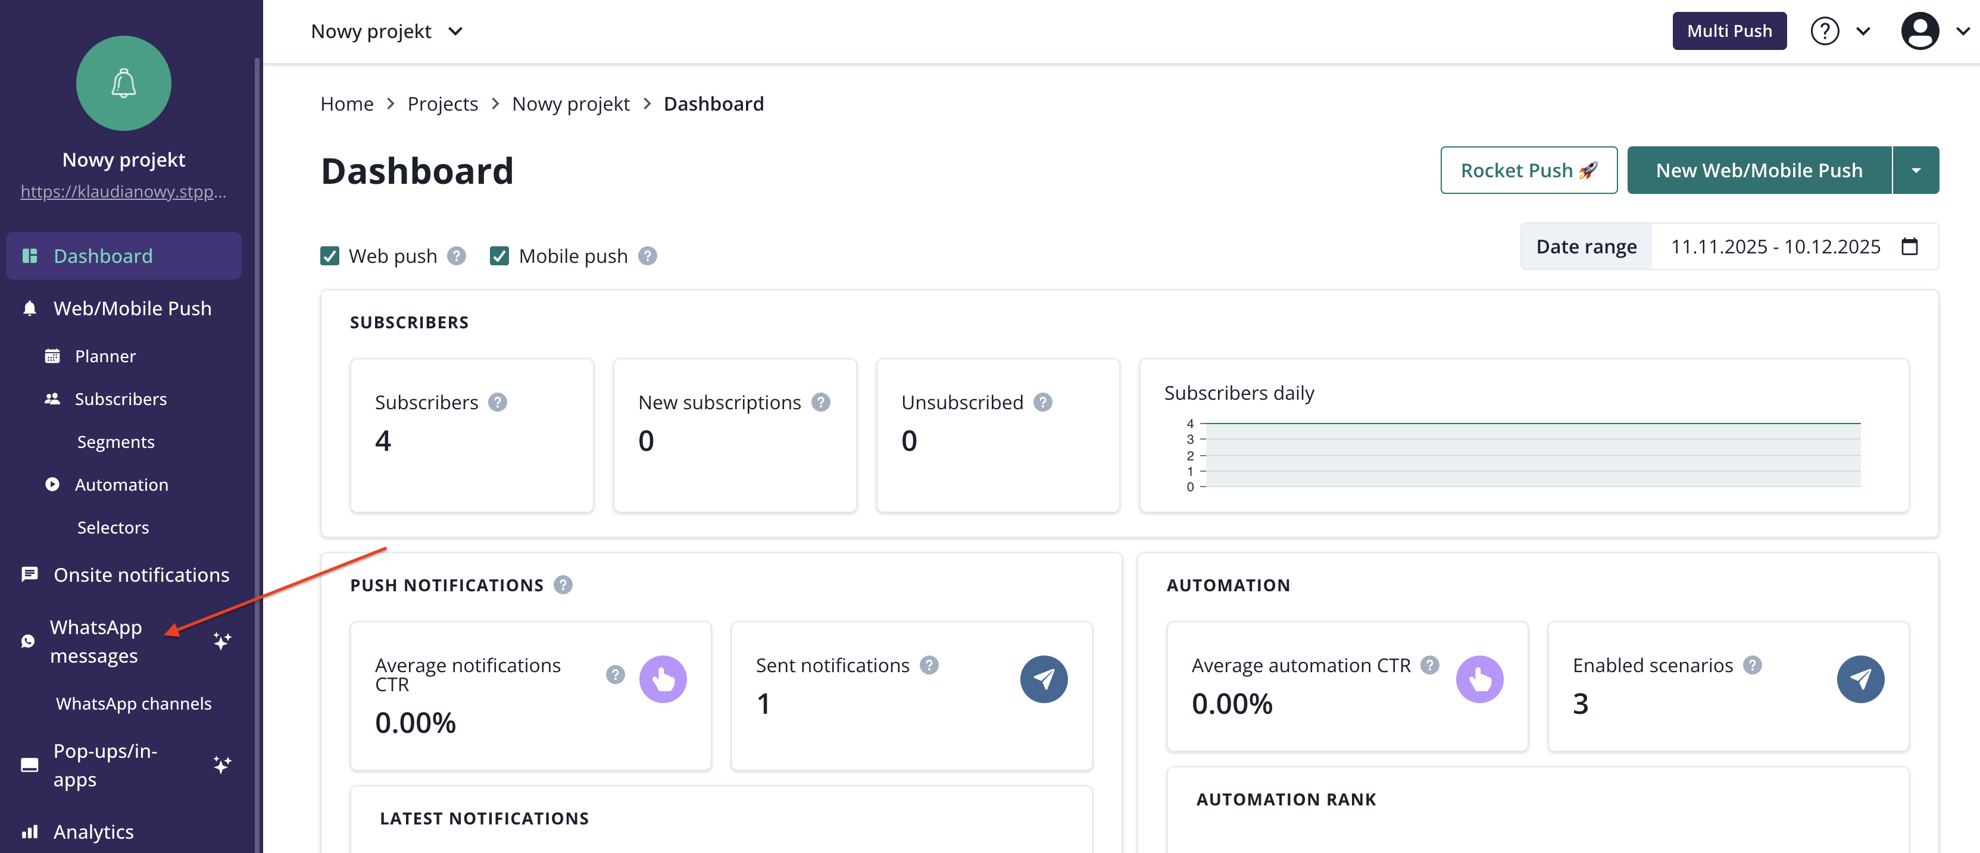Image resolution: width=1980 pixels, height=853 pixels.
Task: Expand the account menu chevron
Action: coord(1962,32)
